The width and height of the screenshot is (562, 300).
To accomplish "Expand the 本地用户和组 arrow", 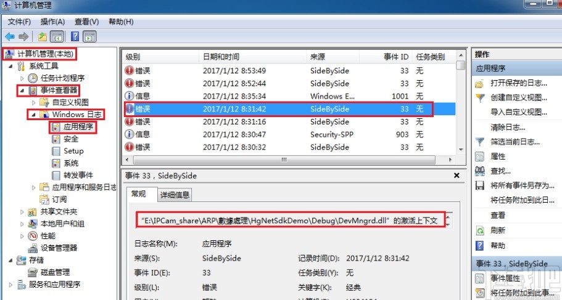I will pos(22,224).
